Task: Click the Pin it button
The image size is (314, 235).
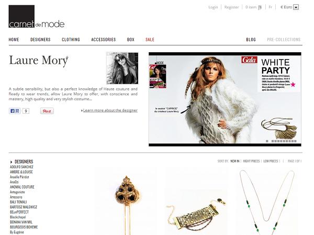Action: [x=47, y=111]
